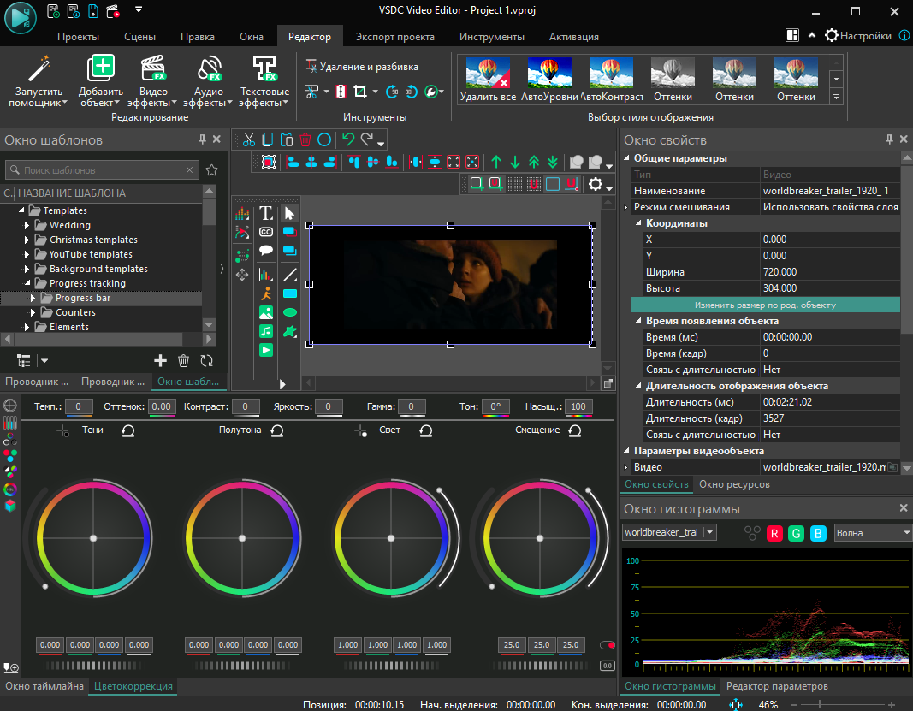Screen dimensions: 913x711
Task: Switch to the Цветокоррекция tab
Action: click(133, 686)
